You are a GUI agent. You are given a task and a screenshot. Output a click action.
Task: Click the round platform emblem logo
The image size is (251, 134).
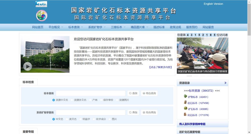point(41,16)
